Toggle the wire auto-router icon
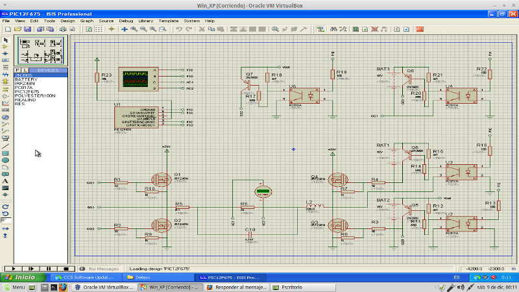The image size is (519, 292). point(320,29)
